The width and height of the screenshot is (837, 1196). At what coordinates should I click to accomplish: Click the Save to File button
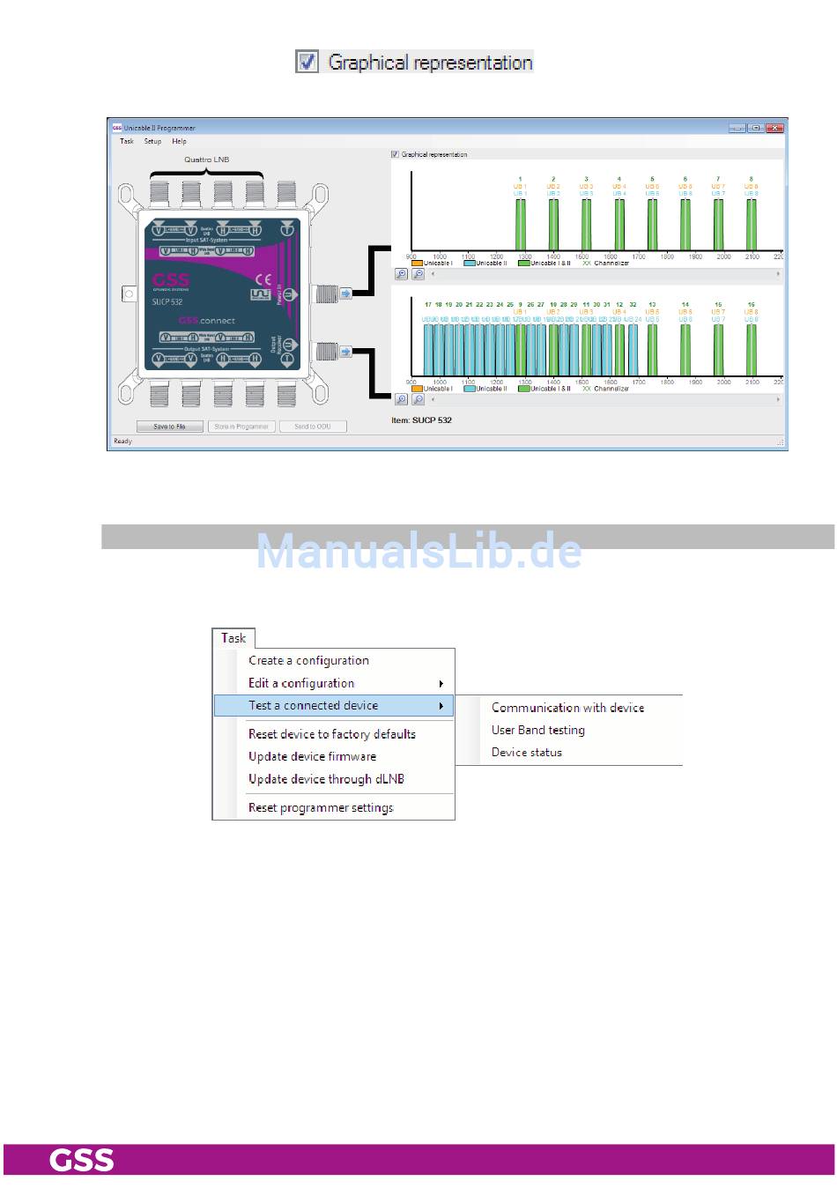pos(169,427)
